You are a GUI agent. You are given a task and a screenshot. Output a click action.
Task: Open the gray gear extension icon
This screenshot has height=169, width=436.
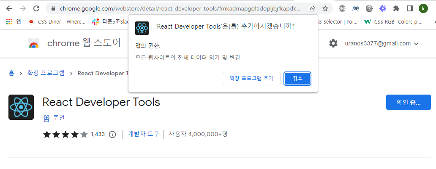coord(369,8)
